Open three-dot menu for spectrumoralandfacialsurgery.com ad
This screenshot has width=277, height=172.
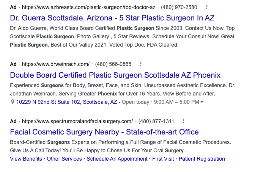pyautogui.click(x=184, y=121)
